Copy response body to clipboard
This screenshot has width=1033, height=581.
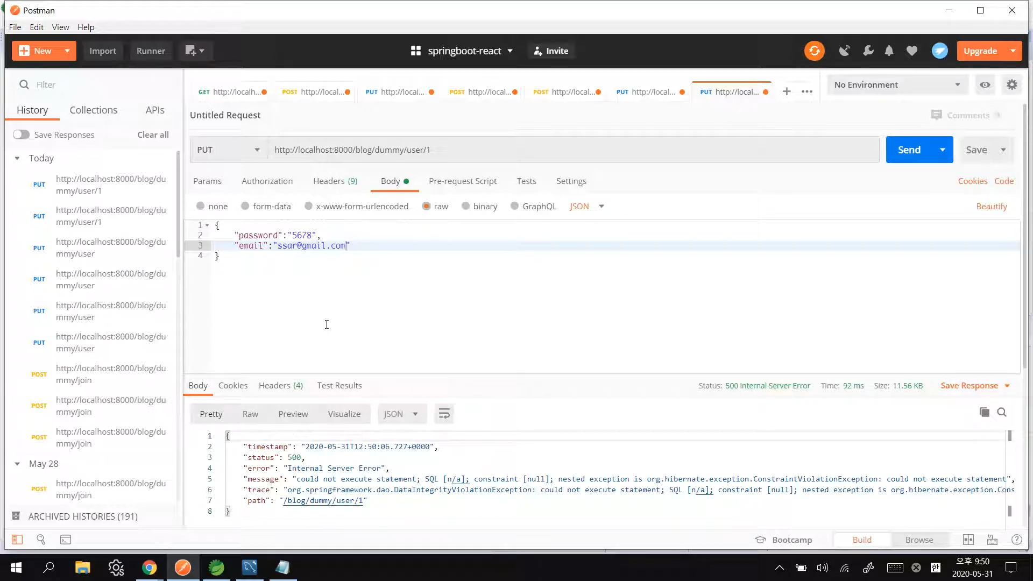[x=984, y=412]
